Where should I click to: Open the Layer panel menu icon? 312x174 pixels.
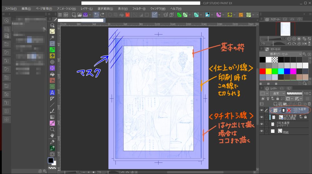pos(261,88)
